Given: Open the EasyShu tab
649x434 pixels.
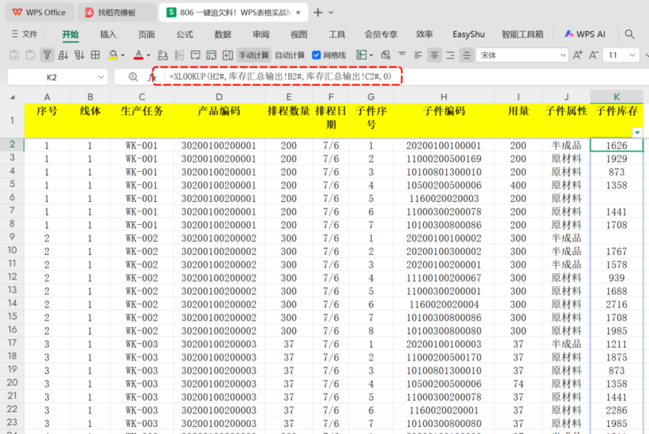Looking at the screenshot, I should coord(468,34).
